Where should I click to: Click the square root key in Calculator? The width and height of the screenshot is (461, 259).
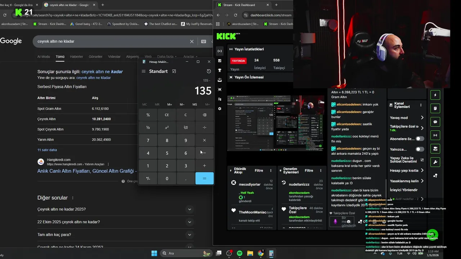click(x=185, y=127)
